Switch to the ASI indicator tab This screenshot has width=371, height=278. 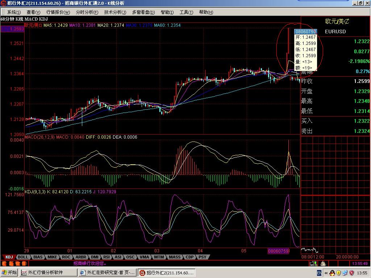click(x=118, y=257)
